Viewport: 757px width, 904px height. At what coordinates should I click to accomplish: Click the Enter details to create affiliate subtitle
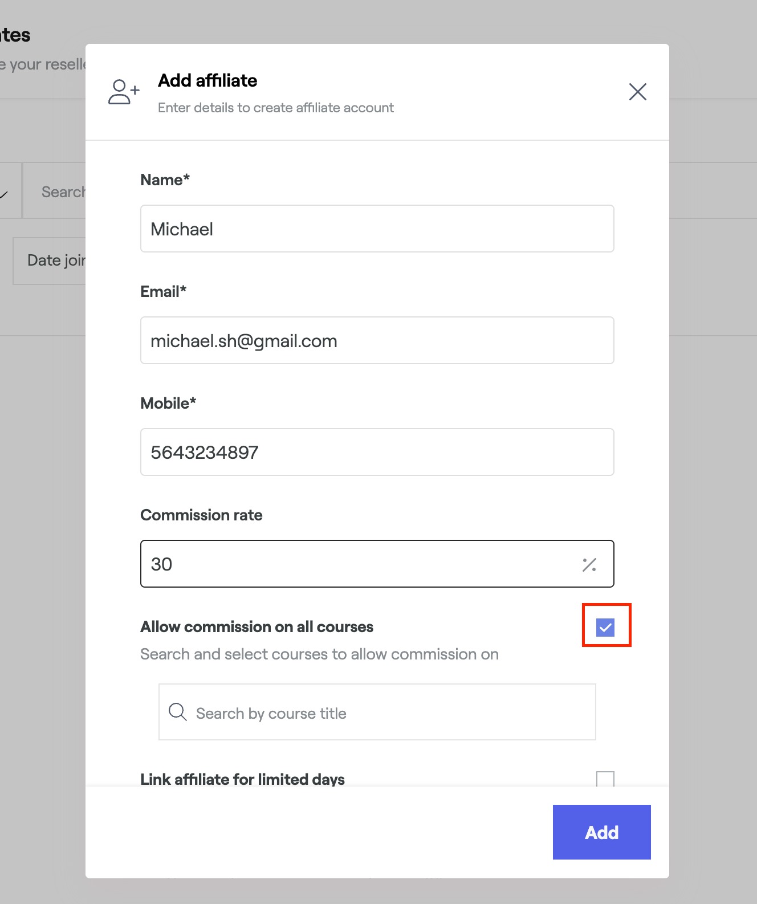click(x=275, y=108)
